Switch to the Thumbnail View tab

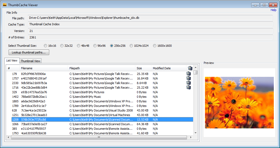(x=30, y=61)
